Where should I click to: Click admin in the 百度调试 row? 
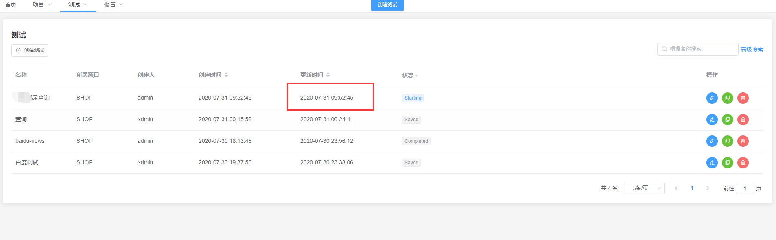(145, 162)
